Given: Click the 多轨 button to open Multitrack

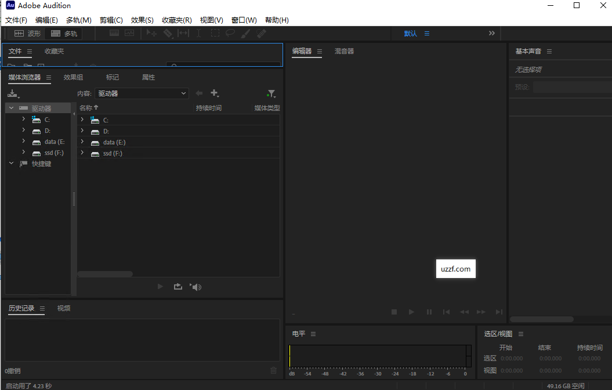Looking at the screenshot, I should coord(63,33).
